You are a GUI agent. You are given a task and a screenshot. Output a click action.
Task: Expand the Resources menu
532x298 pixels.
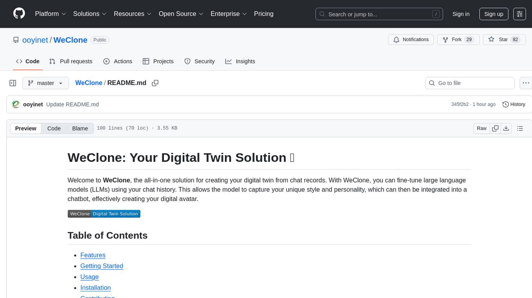pos(133,14)
